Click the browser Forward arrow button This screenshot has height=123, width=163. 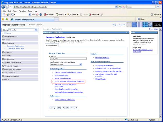[x=7, y=7]
